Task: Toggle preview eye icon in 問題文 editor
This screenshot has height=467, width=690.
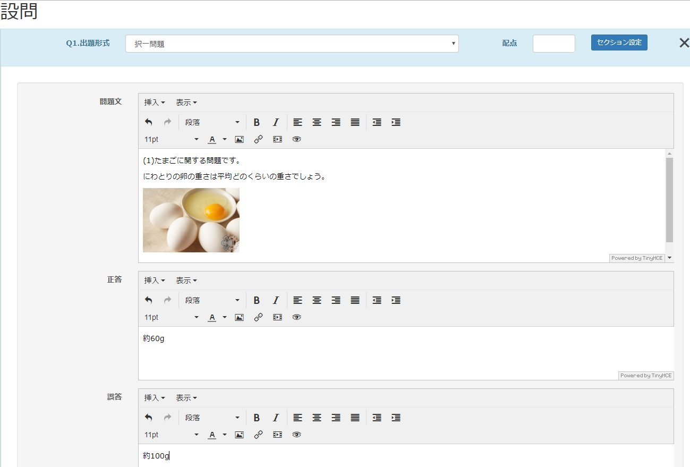Action: tap(297, 139)
